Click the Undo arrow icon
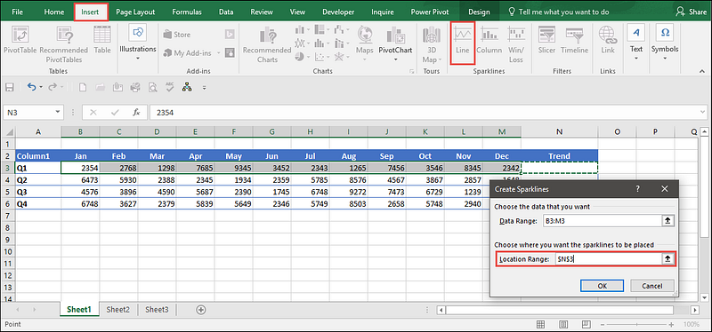This screenshot has height=332, width=712. pos(31,86)
